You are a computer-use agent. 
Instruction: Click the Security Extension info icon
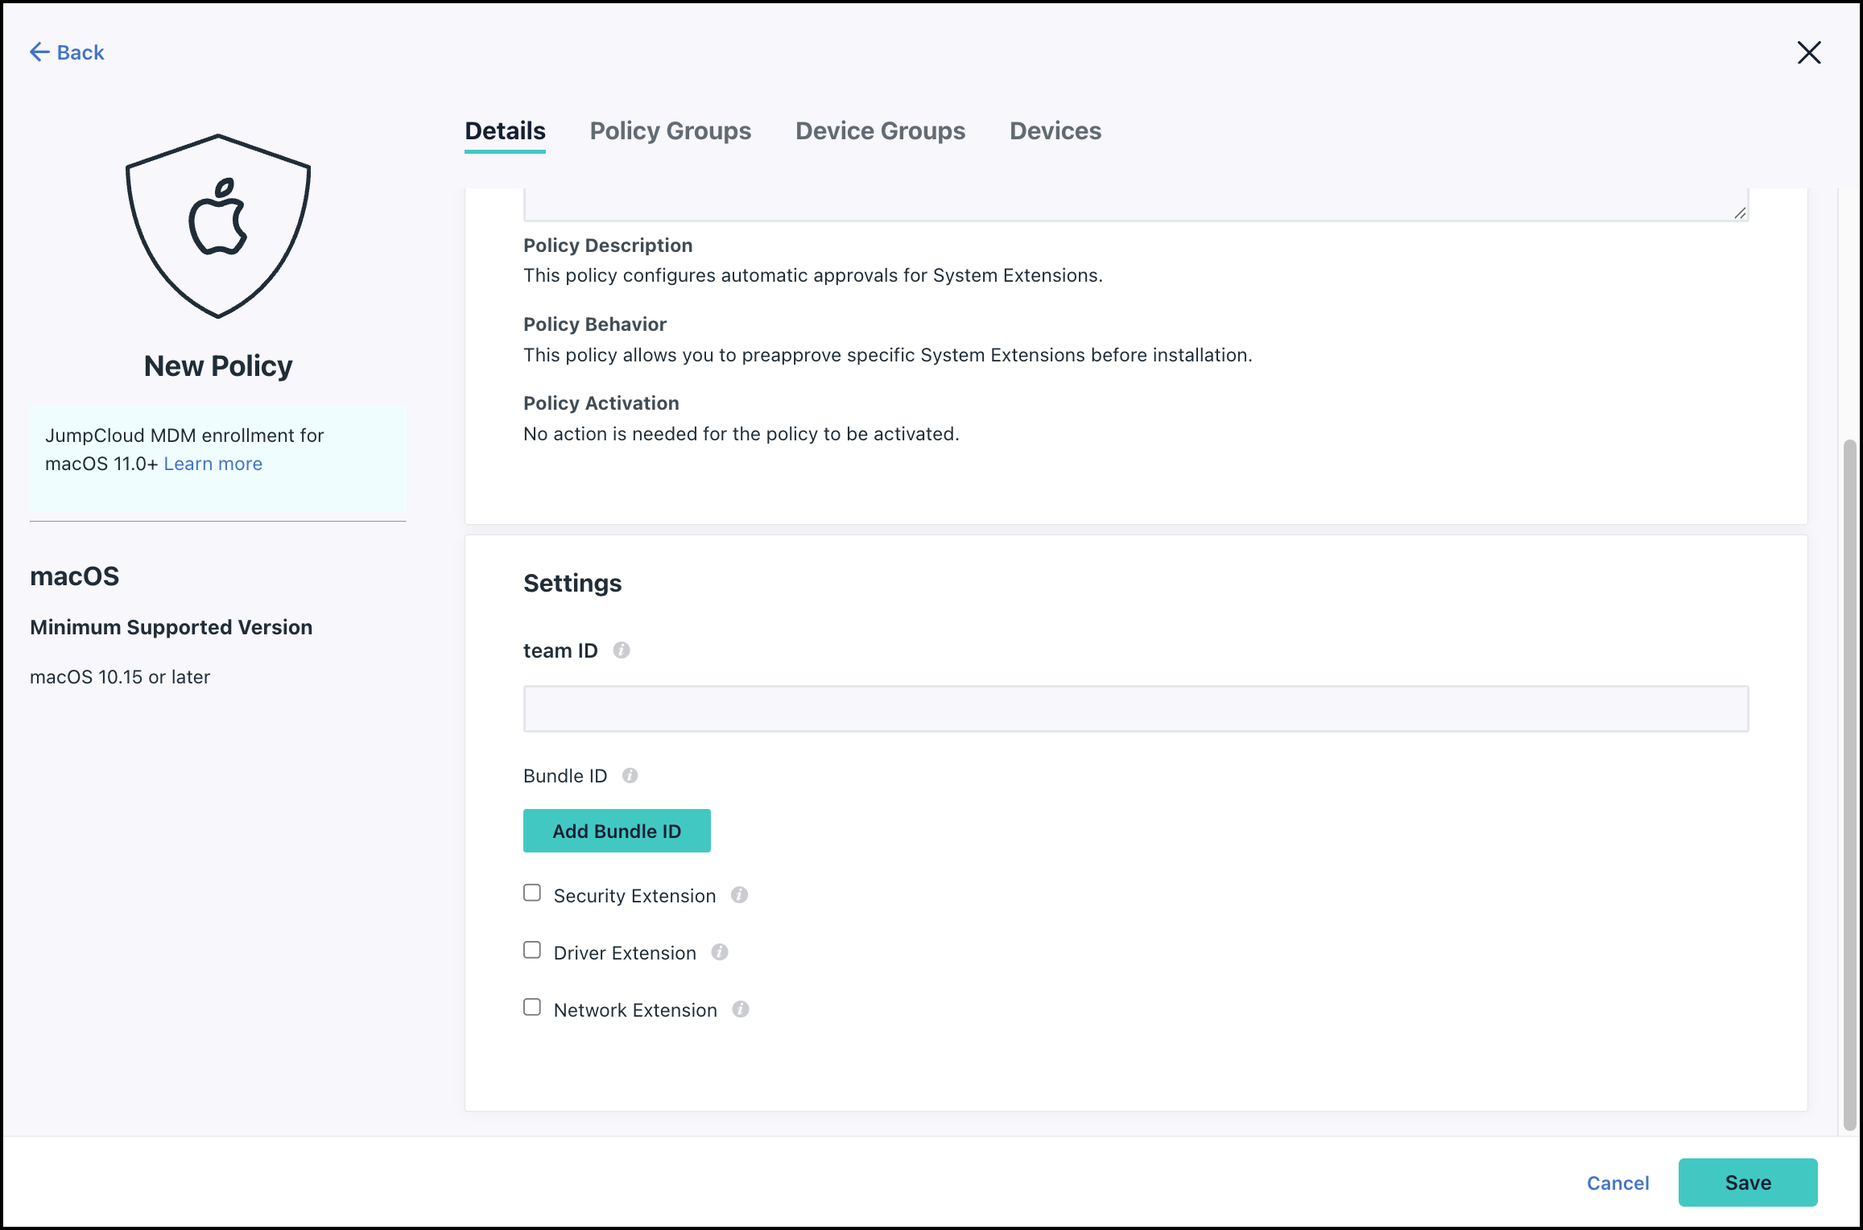click(739, 895)
